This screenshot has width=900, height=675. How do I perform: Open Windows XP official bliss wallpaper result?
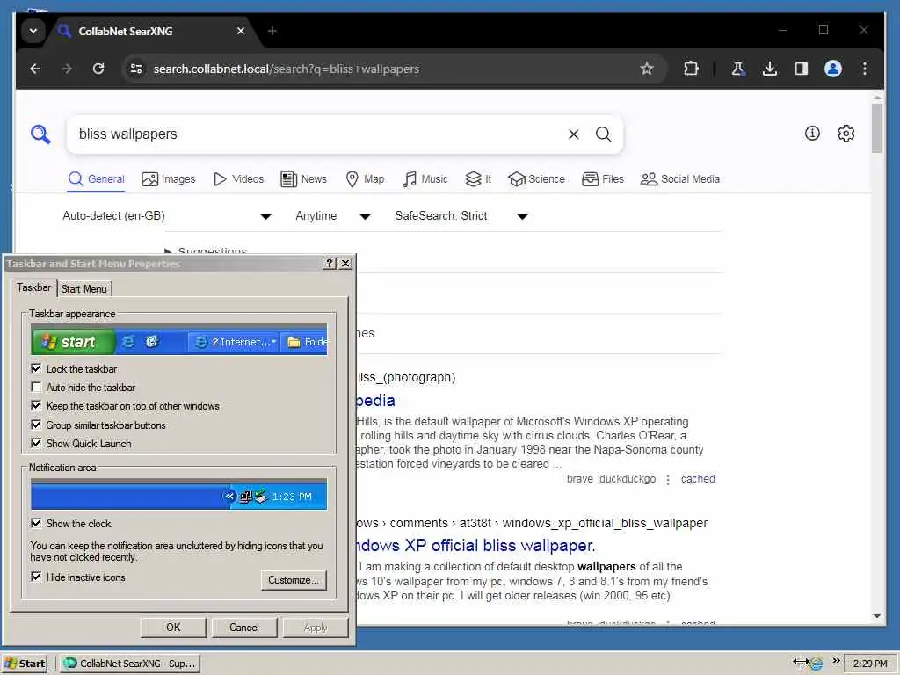click(475, 545)
